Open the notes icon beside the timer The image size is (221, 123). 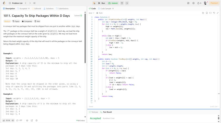127,3
